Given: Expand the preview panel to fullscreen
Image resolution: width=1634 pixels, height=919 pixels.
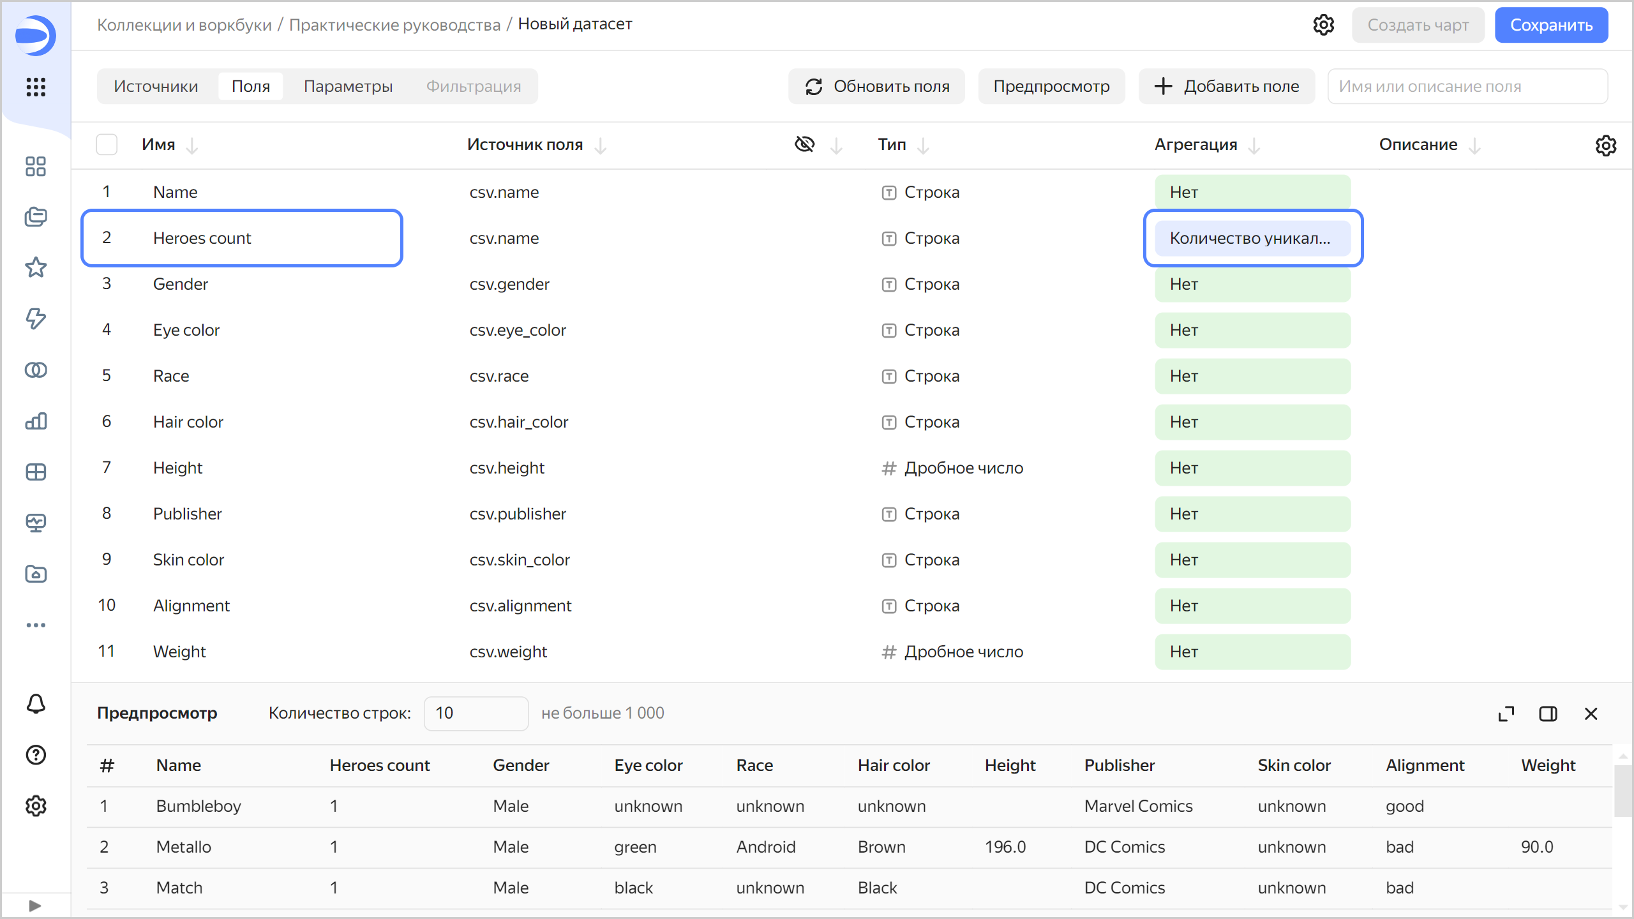Looking at the screenshot, I should click(x=1506, y=714).
